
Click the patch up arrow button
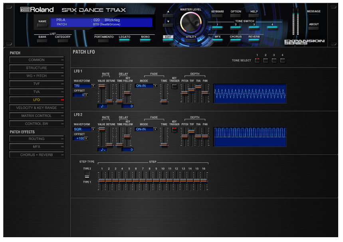point(168,16)
